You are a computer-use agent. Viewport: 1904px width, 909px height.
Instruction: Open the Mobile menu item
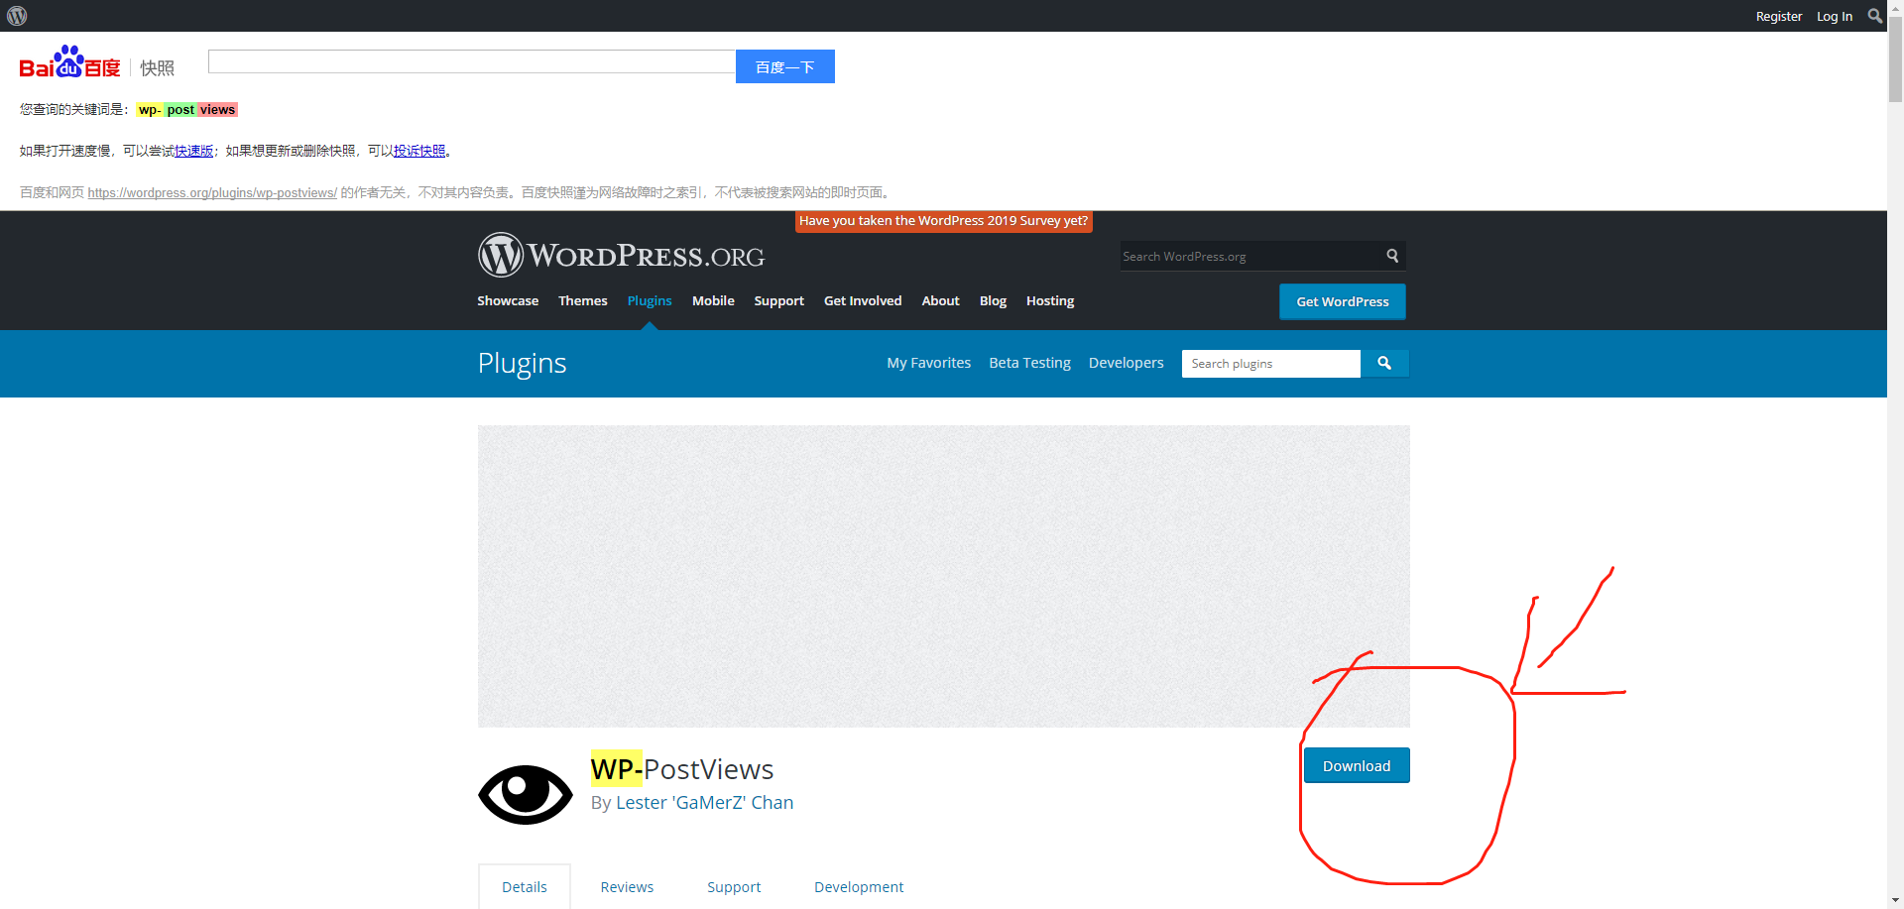tap(713, 300)
